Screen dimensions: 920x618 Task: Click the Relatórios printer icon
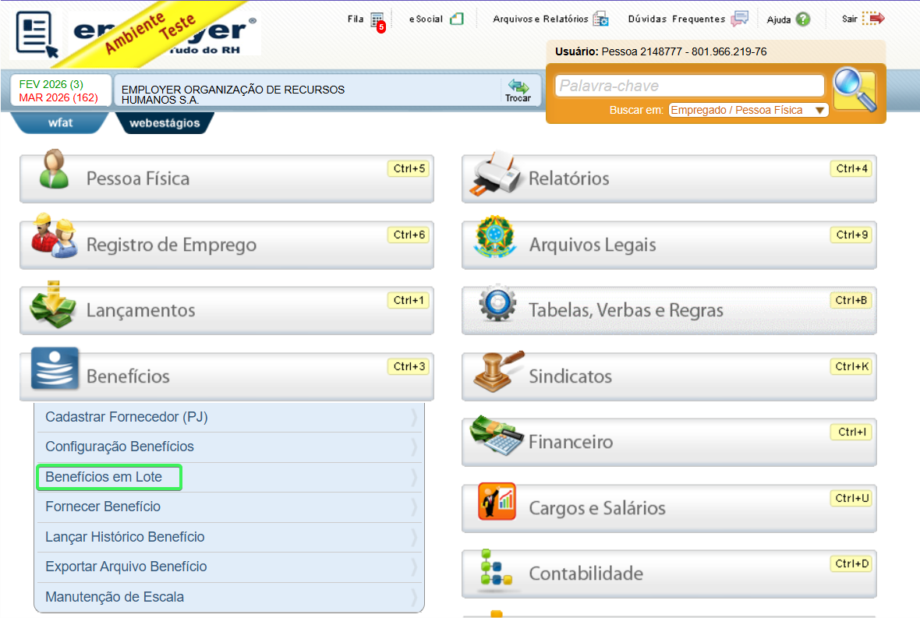click(494, 174)
